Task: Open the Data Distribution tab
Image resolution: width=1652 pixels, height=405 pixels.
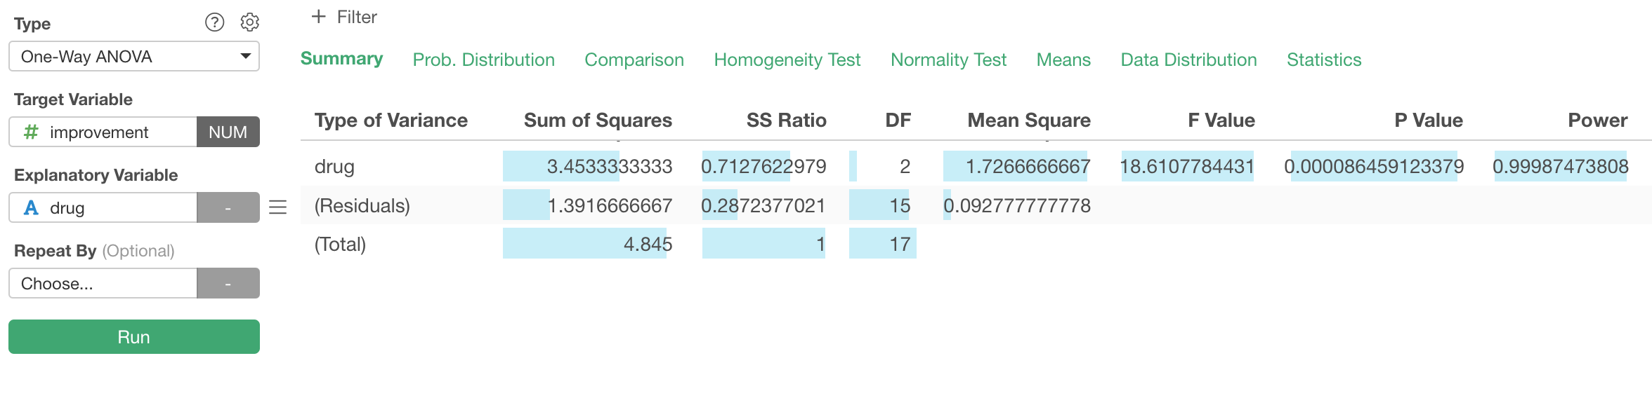Action: pos(1188,60)
